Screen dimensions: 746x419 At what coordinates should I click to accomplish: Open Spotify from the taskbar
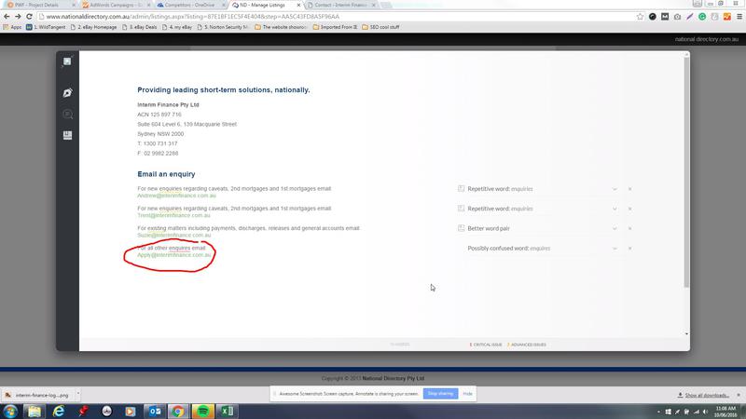tap(202, 411)
